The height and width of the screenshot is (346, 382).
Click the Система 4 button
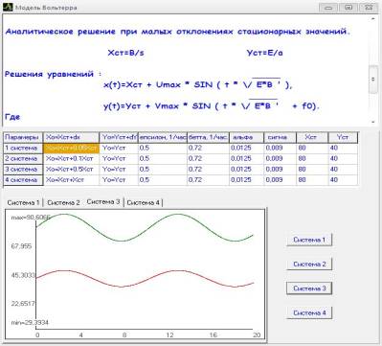click(309, 312)
